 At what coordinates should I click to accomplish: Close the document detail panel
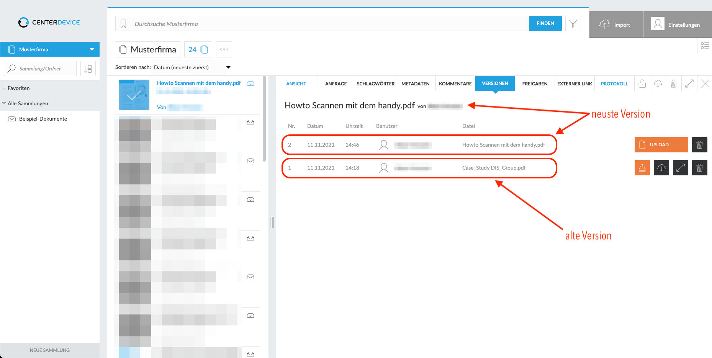point(705,83)
